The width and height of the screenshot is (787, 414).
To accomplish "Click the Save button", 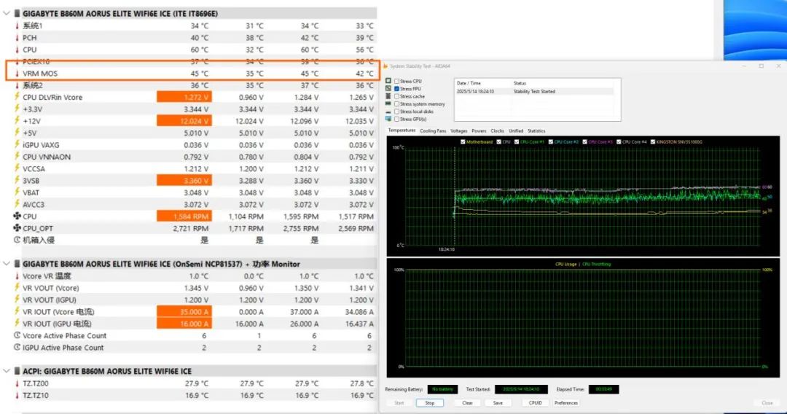I will pyautogui.click(x=498, y=403).
